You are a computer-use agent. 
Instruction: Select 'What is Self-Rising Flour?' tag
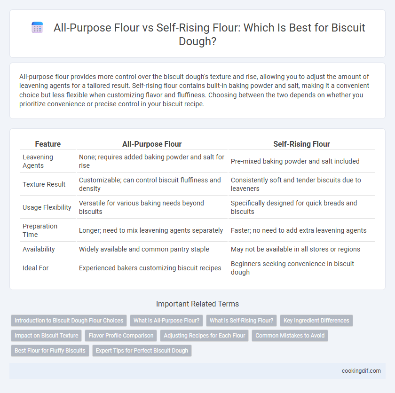point(241,321)
